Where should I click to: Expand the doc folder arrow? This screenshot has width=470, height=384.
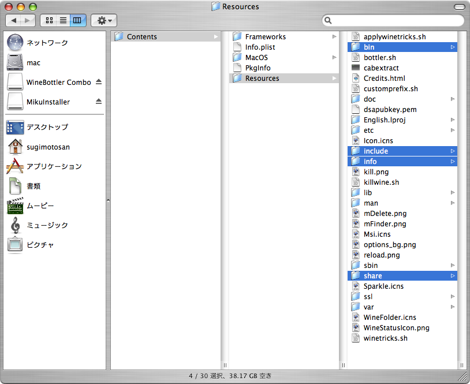[x=453, y=99]
